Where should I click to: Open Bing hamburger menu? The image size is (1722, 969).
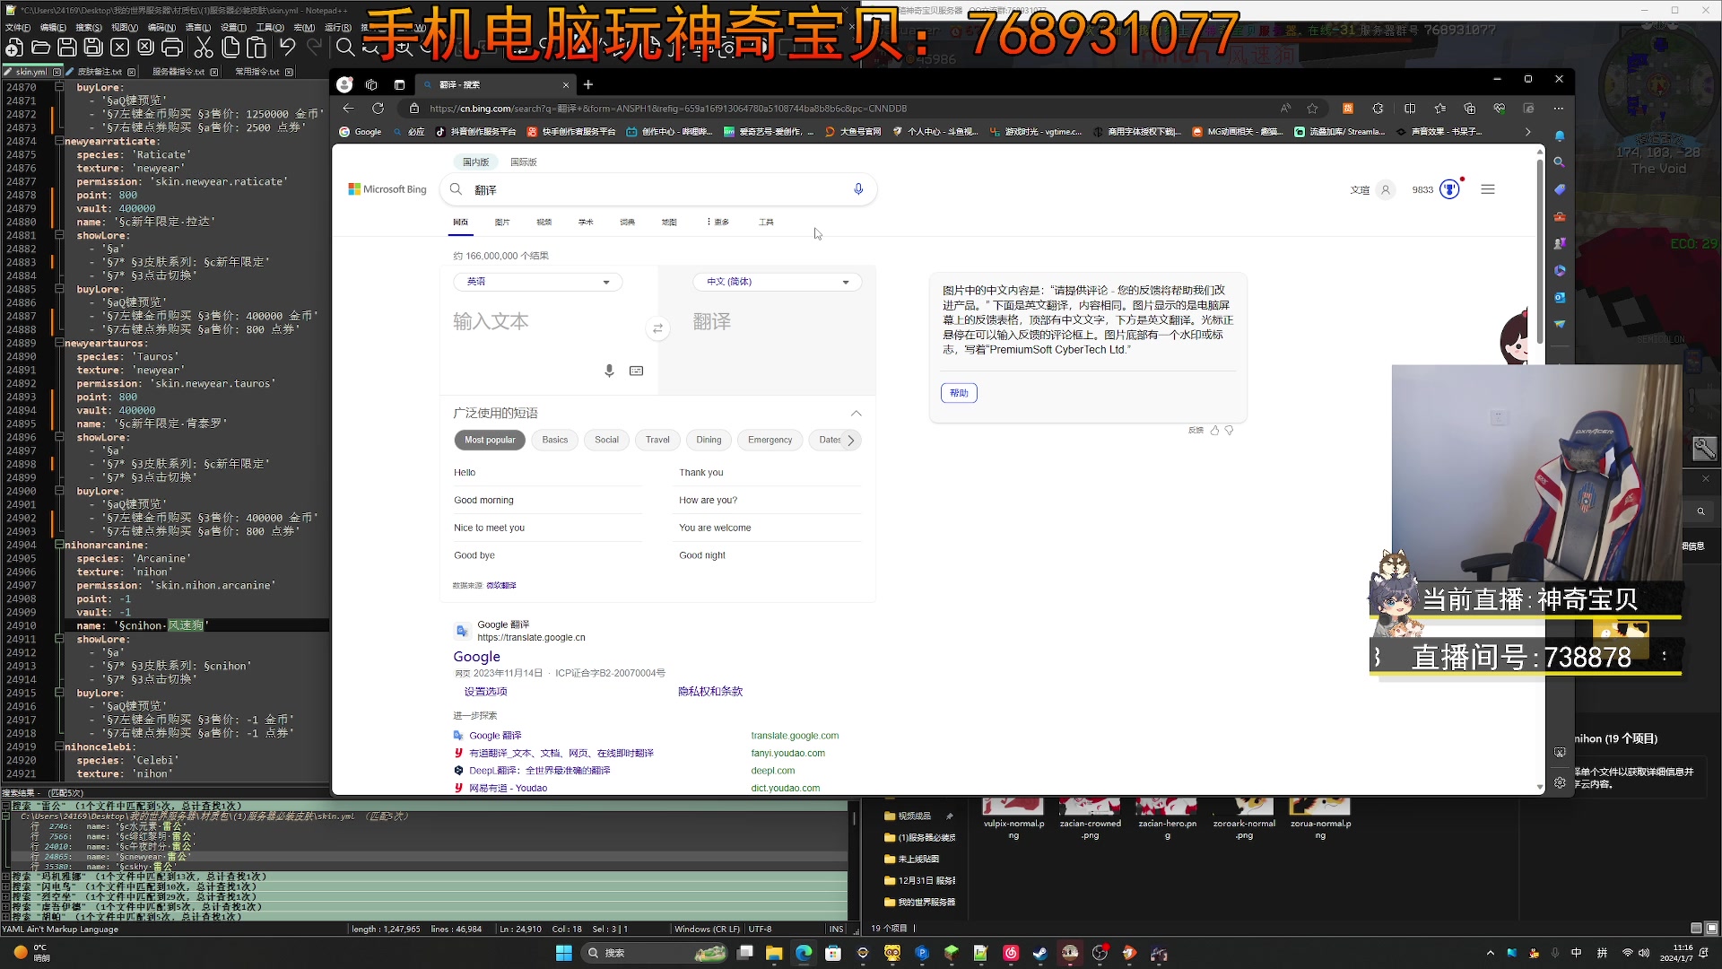point(1488,189)
